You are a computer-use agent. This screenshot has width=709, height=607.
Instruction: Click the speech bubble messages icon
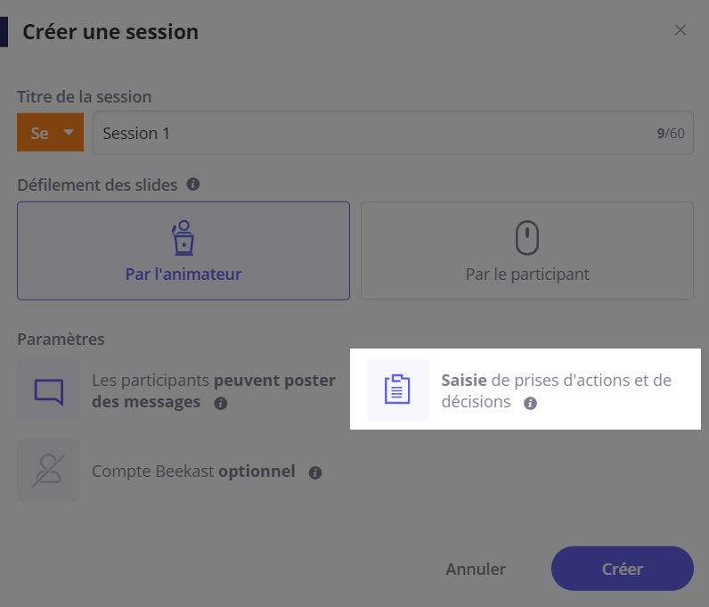pos(48,390)
